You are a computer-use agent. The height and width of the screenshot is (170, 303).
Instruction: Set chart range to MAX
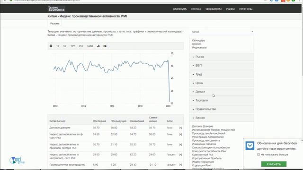(x=90, y=46)
